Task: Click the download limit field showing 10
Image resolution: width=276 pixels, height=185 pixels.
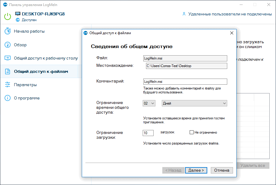Action: tap(148, 133)
